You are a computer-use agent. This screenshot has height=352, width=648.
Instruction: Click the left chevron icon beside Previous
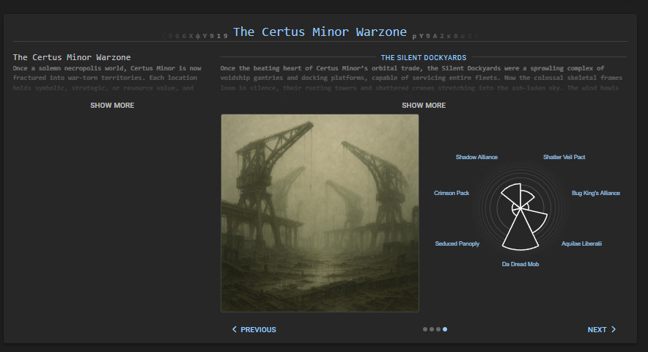235,330
